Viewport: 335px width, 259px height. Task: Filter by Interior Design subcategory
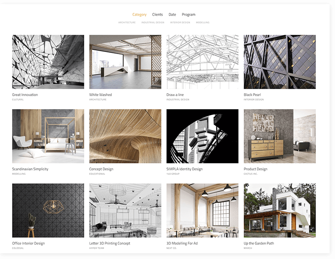180,22
